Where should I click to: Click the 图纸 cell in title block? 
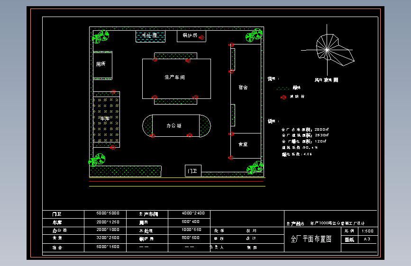click(349, 239)
